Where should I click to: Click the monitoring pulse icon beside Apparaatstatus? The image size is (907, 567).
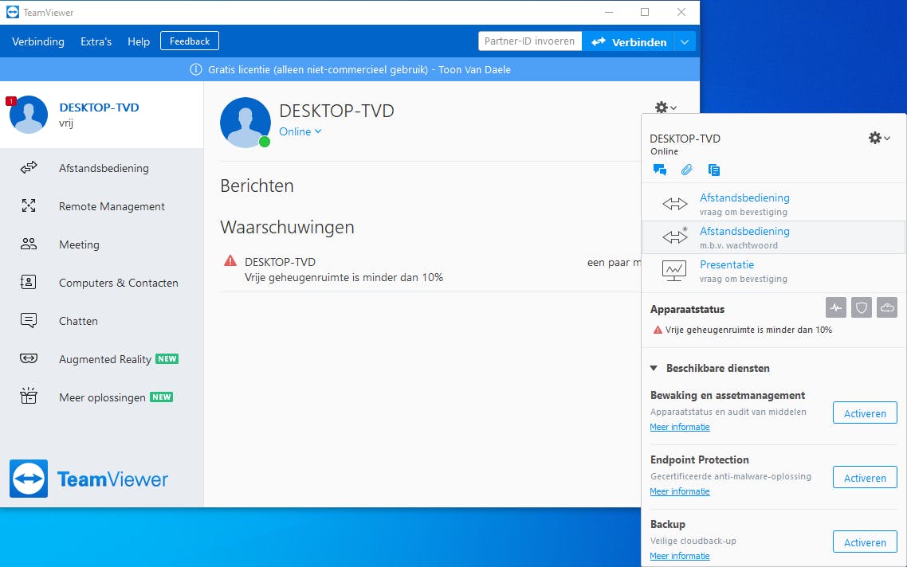click(836, 307)
